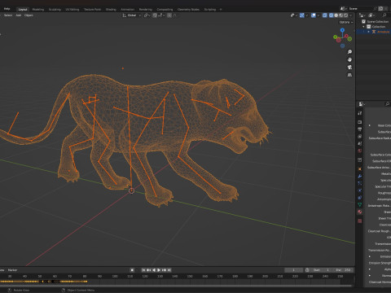Image resolution: width=391 pixels, height=293 pixels.
Task: Switch perspective/orthographic grid icon
Action: [349, 75]
